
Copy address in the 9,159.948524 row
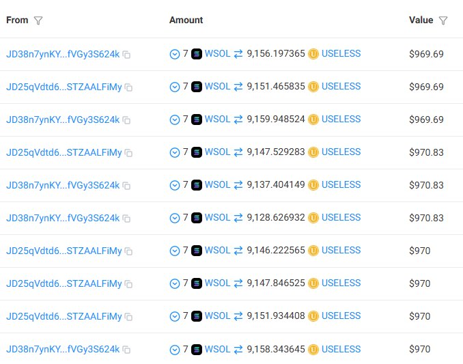point(126,120)
